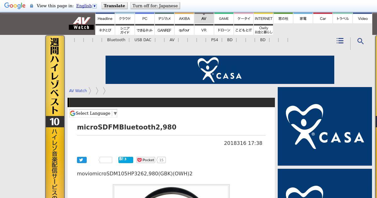Open the デジカメ tab
The width and height of the screenshot is (377, 198).
coord(164,18)
